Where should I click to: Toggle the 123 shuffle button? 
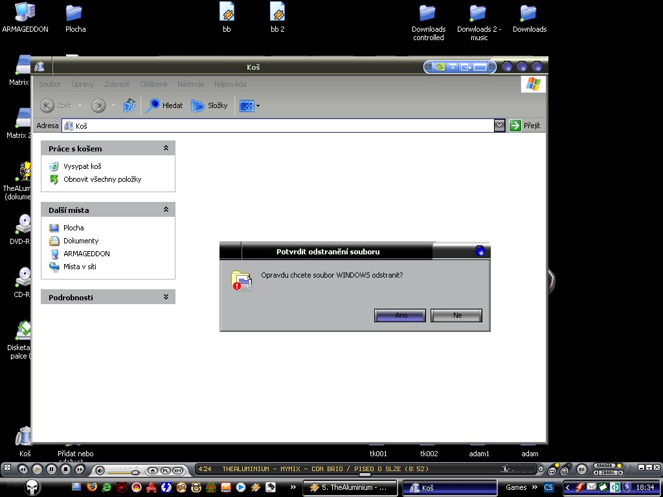pyautogui.click(x=564, y=470)
